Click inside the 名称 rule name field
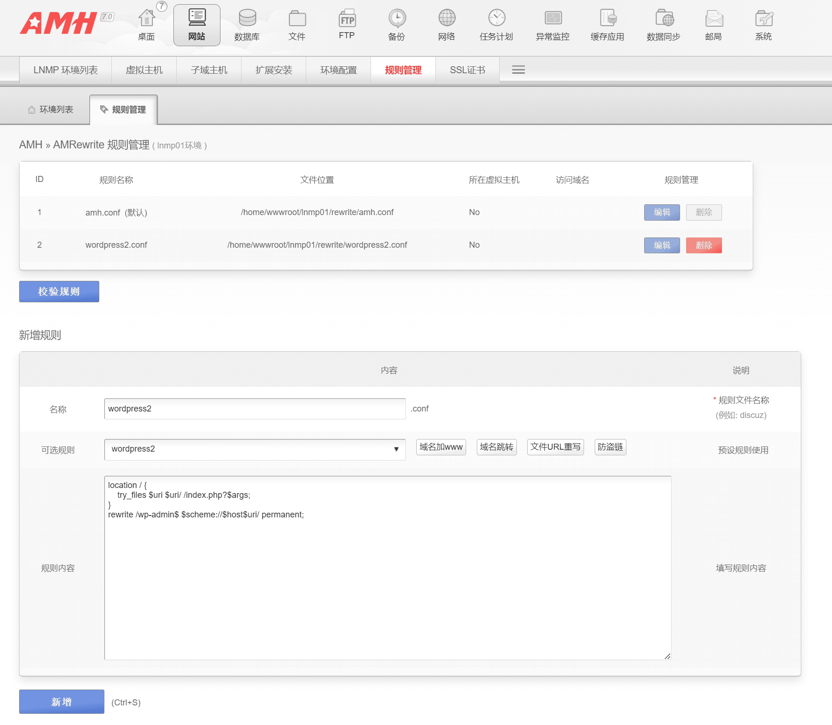This screenshot has height=725, width=832. (254, 409)
